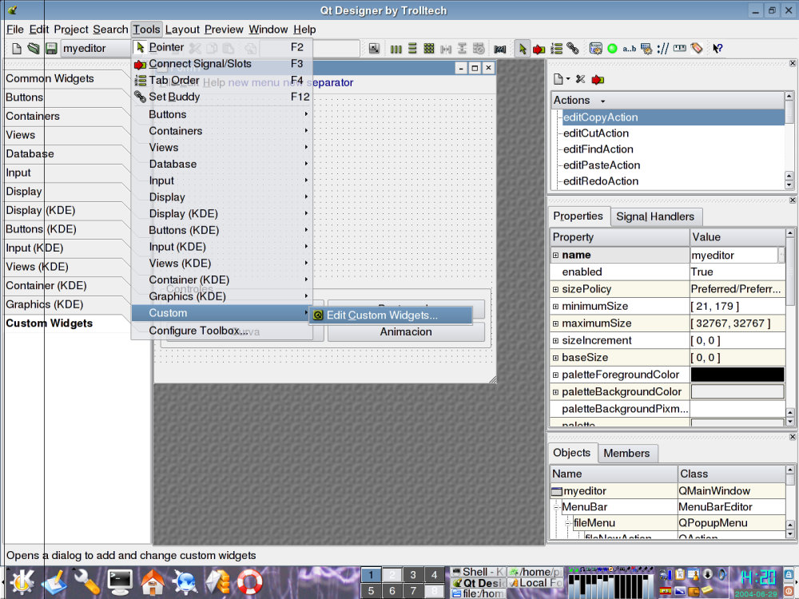This screenshot has width=799, height=599.
Task: Click the Open file toolbar icon
Action: [34, 49]
